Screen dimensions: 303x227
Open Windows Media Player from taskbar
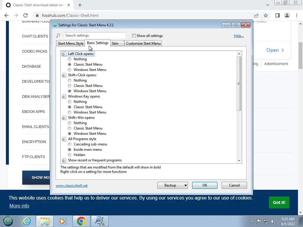click(x=63, y=221)
